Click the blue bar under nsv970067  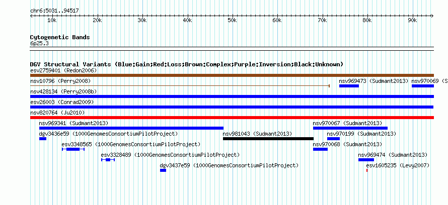(350, 128)
